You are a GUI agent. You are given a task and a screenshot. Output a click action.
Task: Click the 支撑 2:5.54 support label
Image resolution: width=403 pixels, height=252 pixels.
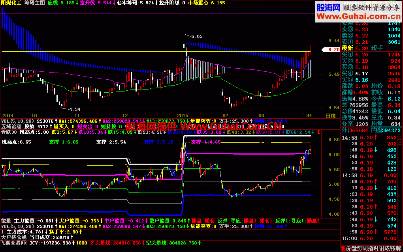tap(111, 142)
